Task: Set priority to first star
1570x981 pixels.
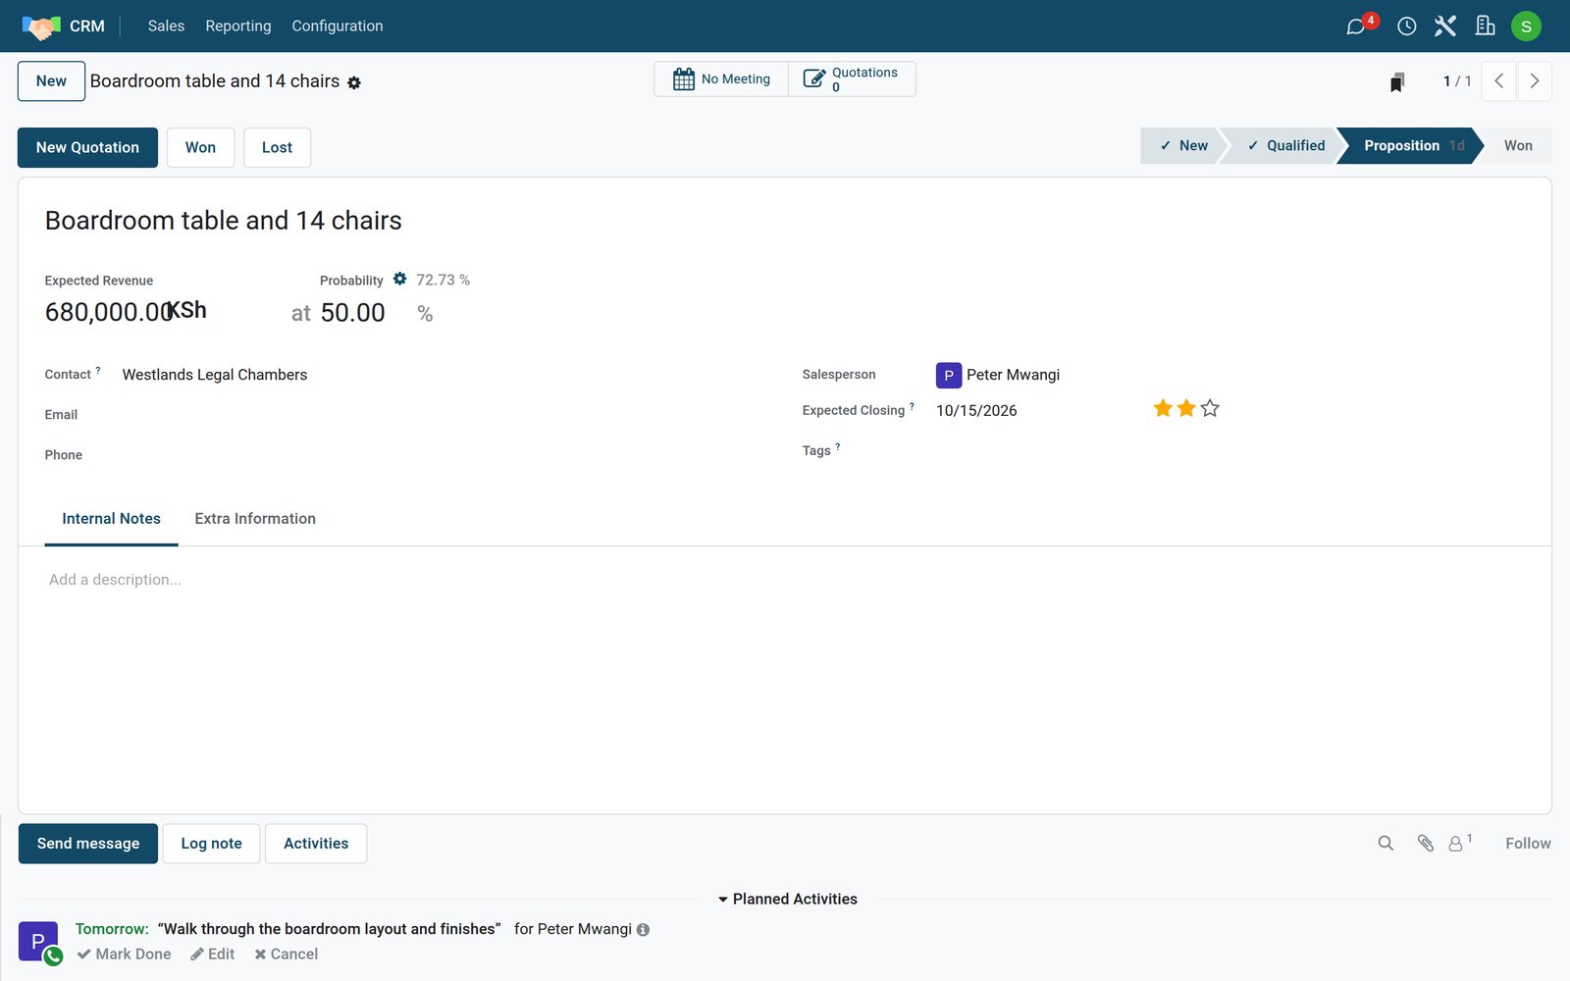Action: [x=1163, y=408]
